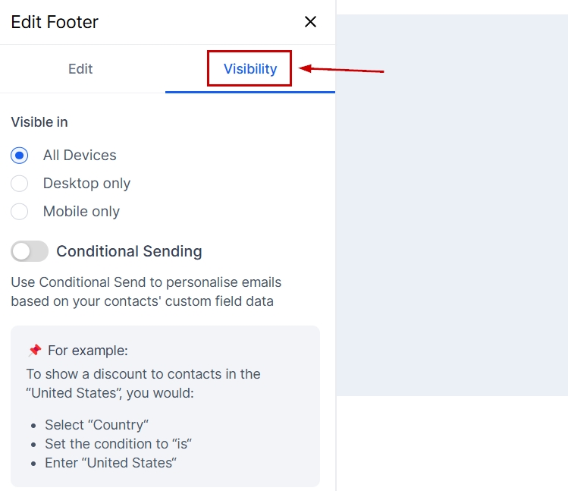This screenshot has width=568, height=491.
Task: Click the gray preview area beside the panel
Action: (452, 205)
